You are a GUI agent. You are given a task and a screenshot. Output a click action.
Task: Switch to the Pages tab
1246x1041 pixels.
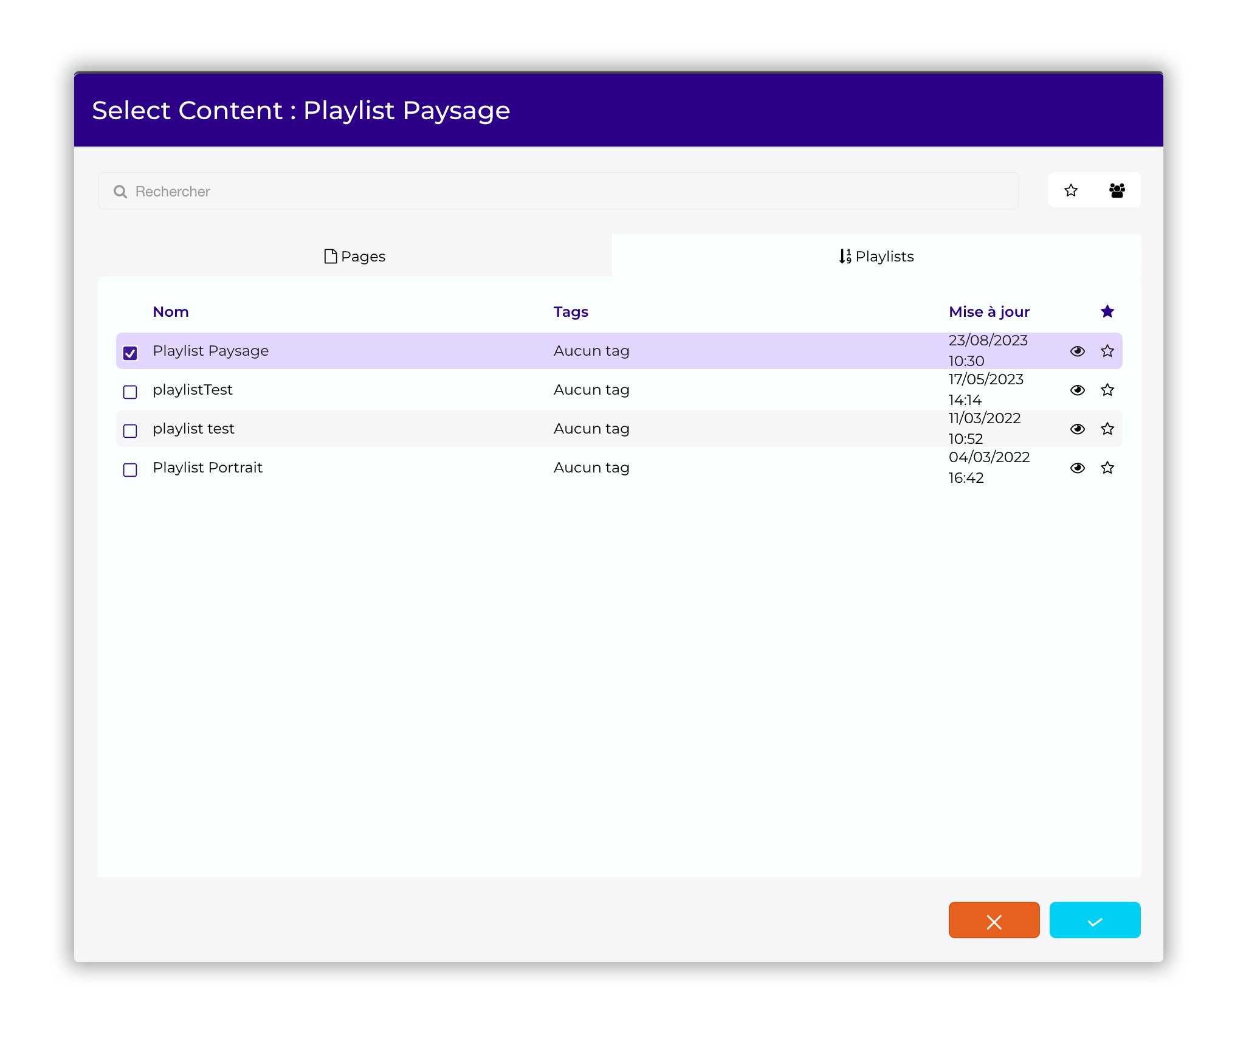pos(355,257)
